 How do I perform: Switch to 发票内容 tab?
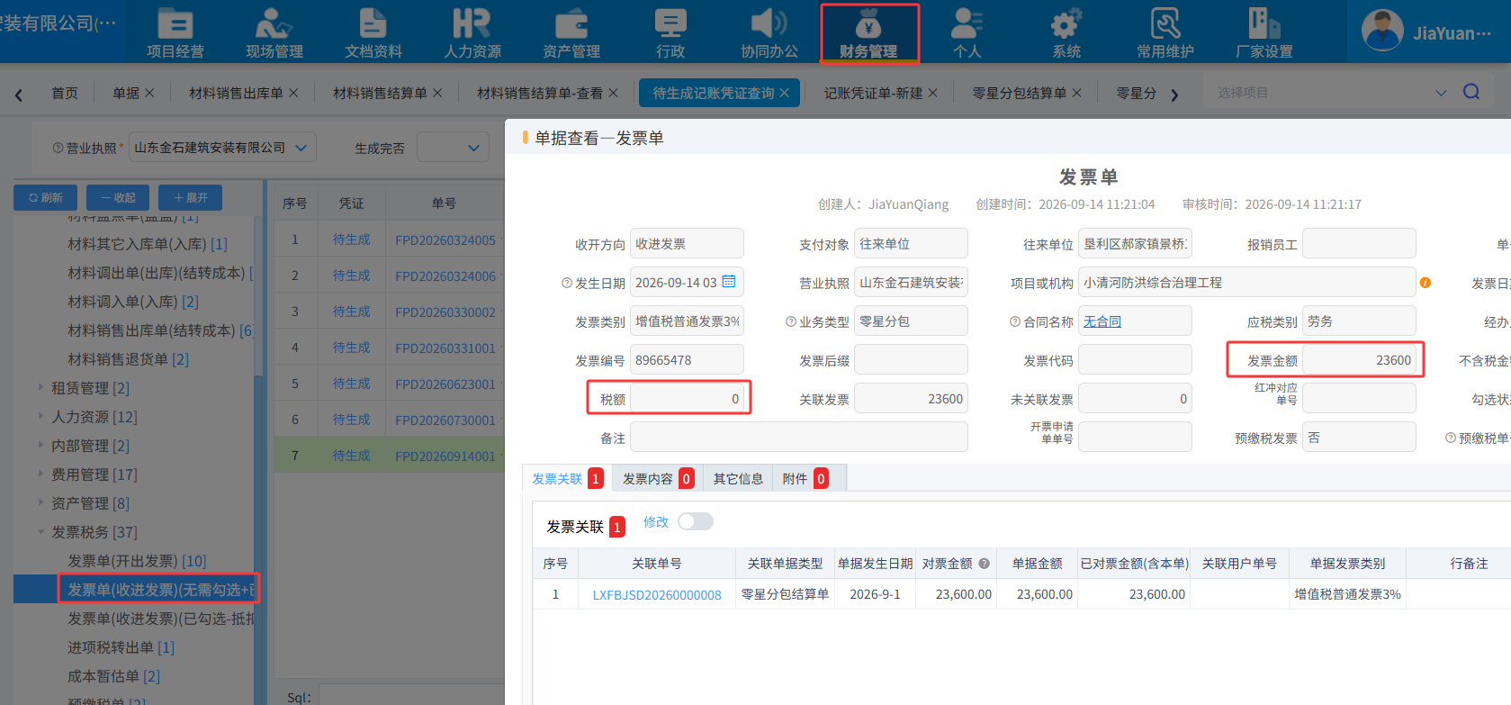(x=657, y=479)
